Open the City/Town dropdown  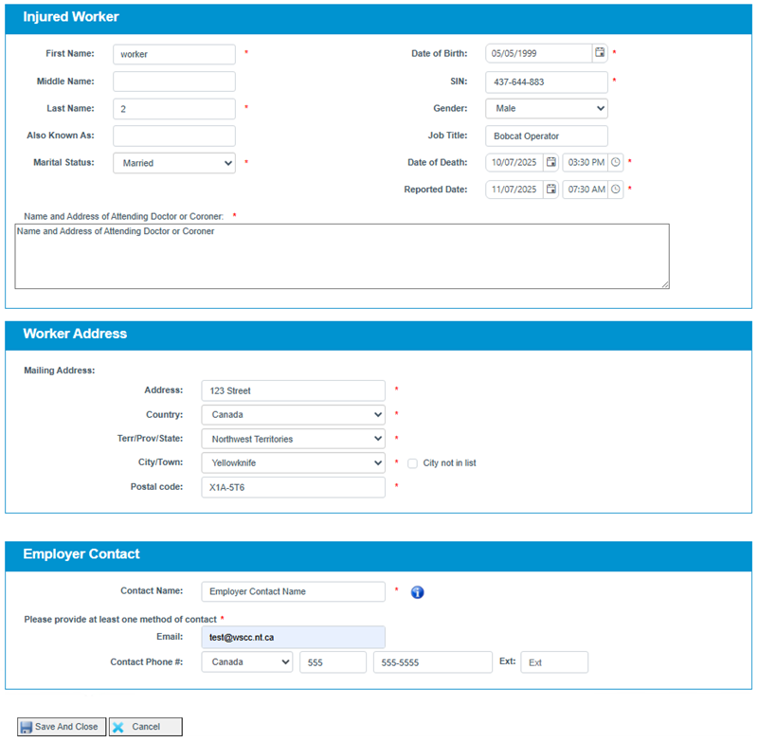pyautogui.click(x=293, y=462)
